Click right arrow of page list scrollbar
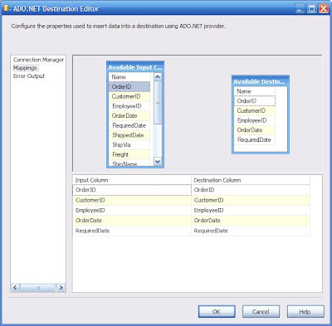The height and width of the screenshot is (326, 332). point(61,288)
